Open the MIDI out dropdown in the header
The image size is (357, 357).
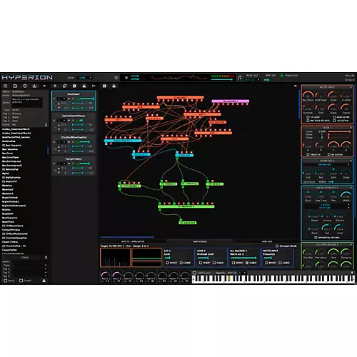click(252, 80)
